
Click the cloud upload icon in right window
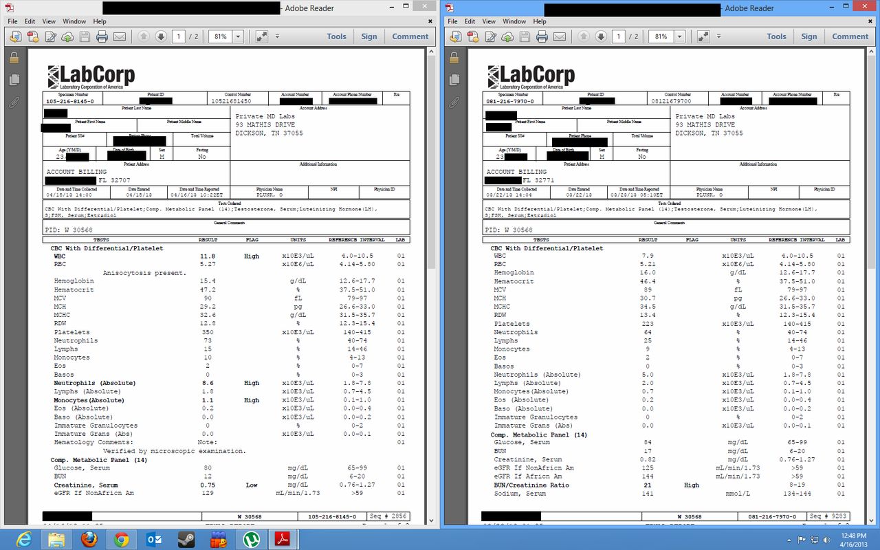pos(508,36)
